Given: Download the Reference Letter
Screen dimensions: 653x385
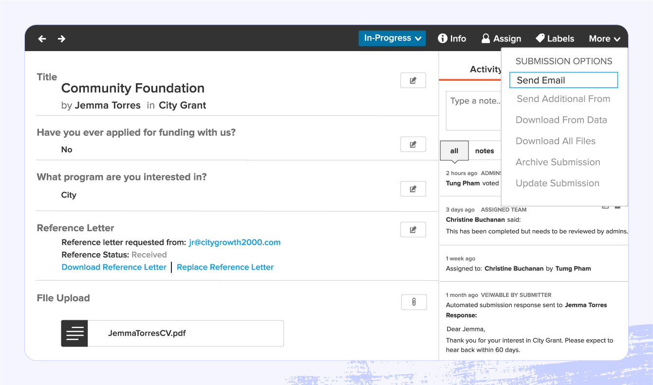Looking at the screenshot, I should 113,267.
